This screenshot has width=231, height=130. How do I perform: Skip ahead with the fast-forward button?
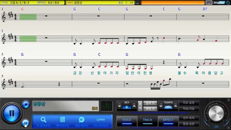(26, 123)
